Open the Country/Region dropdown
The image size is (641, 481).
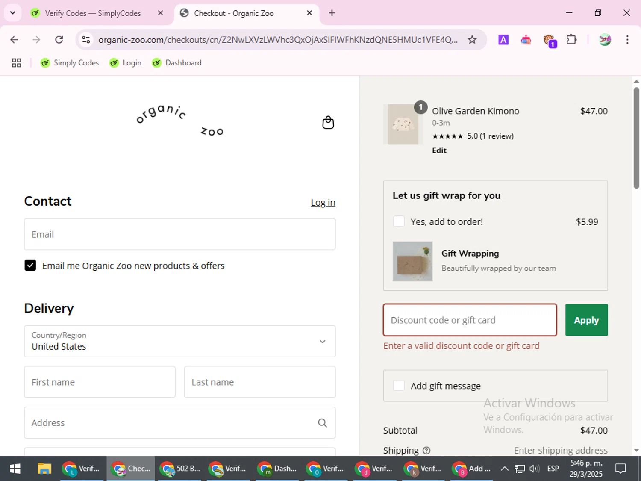coord(180,341)
